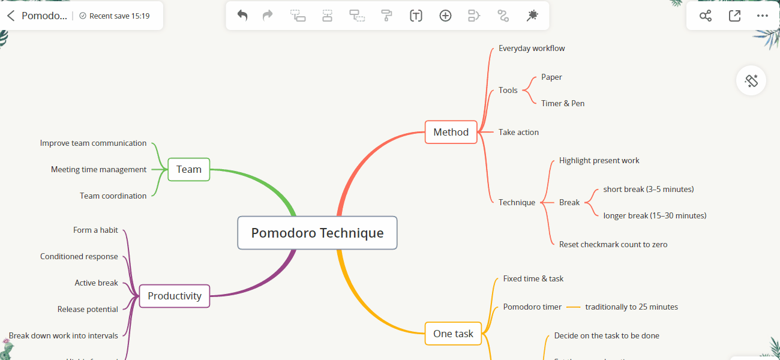Open the export/present icon at top right
This screenshot has height=360, width=780.
[x=734, y=16]
